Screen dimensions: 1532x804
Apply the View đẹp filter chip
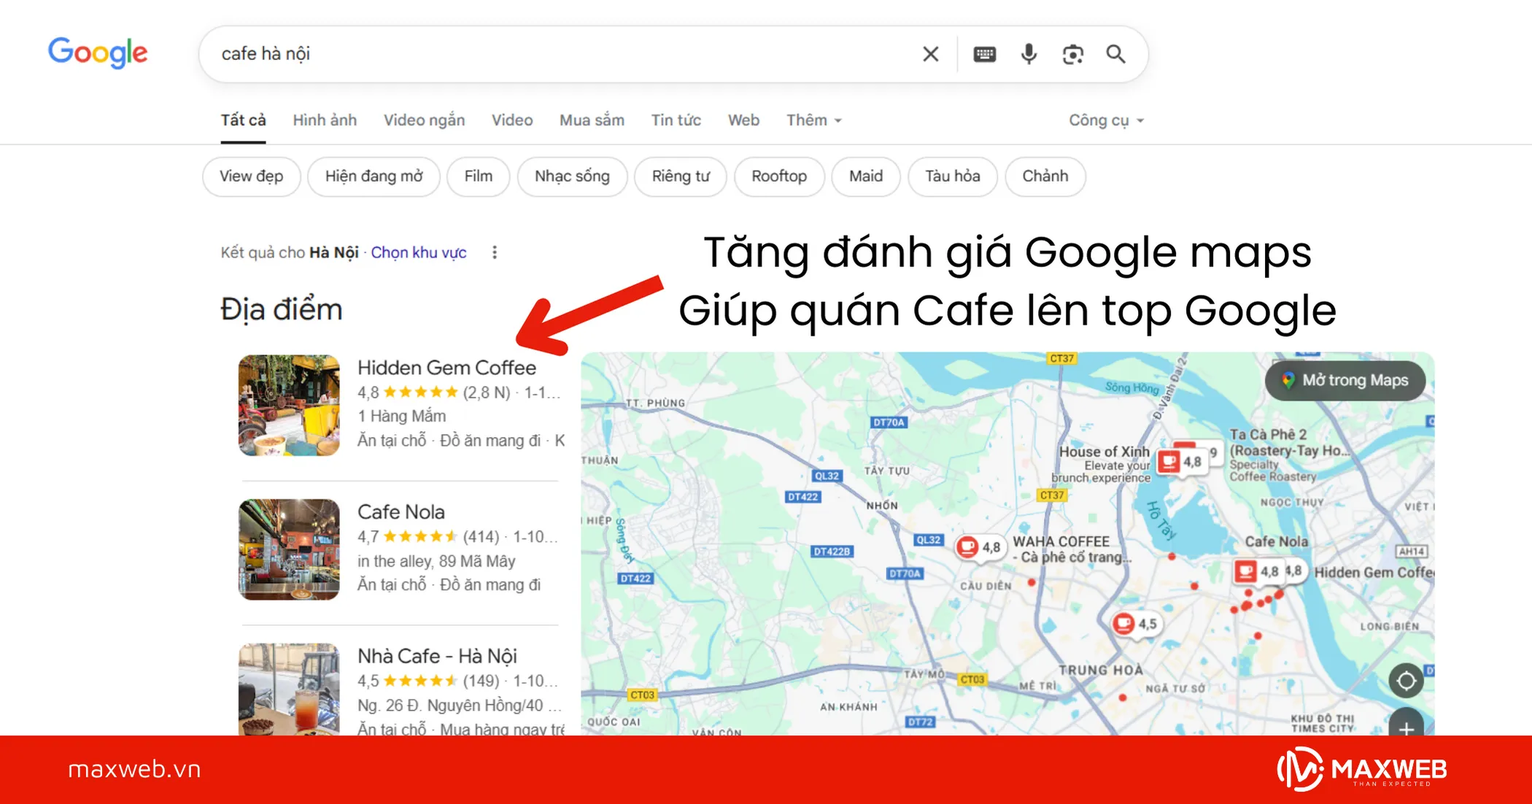pos(252,177)
